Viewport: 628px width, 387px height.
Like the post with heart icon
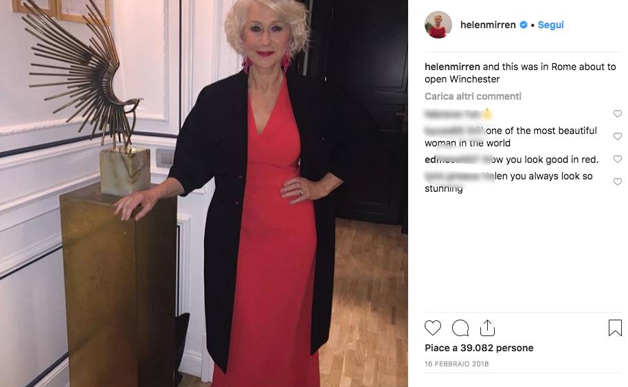coord(433,328)
